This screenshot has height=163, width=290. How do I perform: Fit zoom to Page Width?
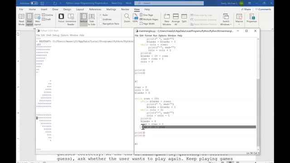click(x=147, y=24)
